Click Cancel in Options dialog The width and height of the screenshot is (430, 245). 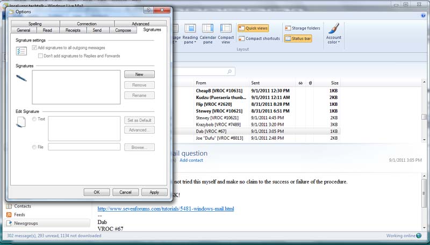(125, 192)
